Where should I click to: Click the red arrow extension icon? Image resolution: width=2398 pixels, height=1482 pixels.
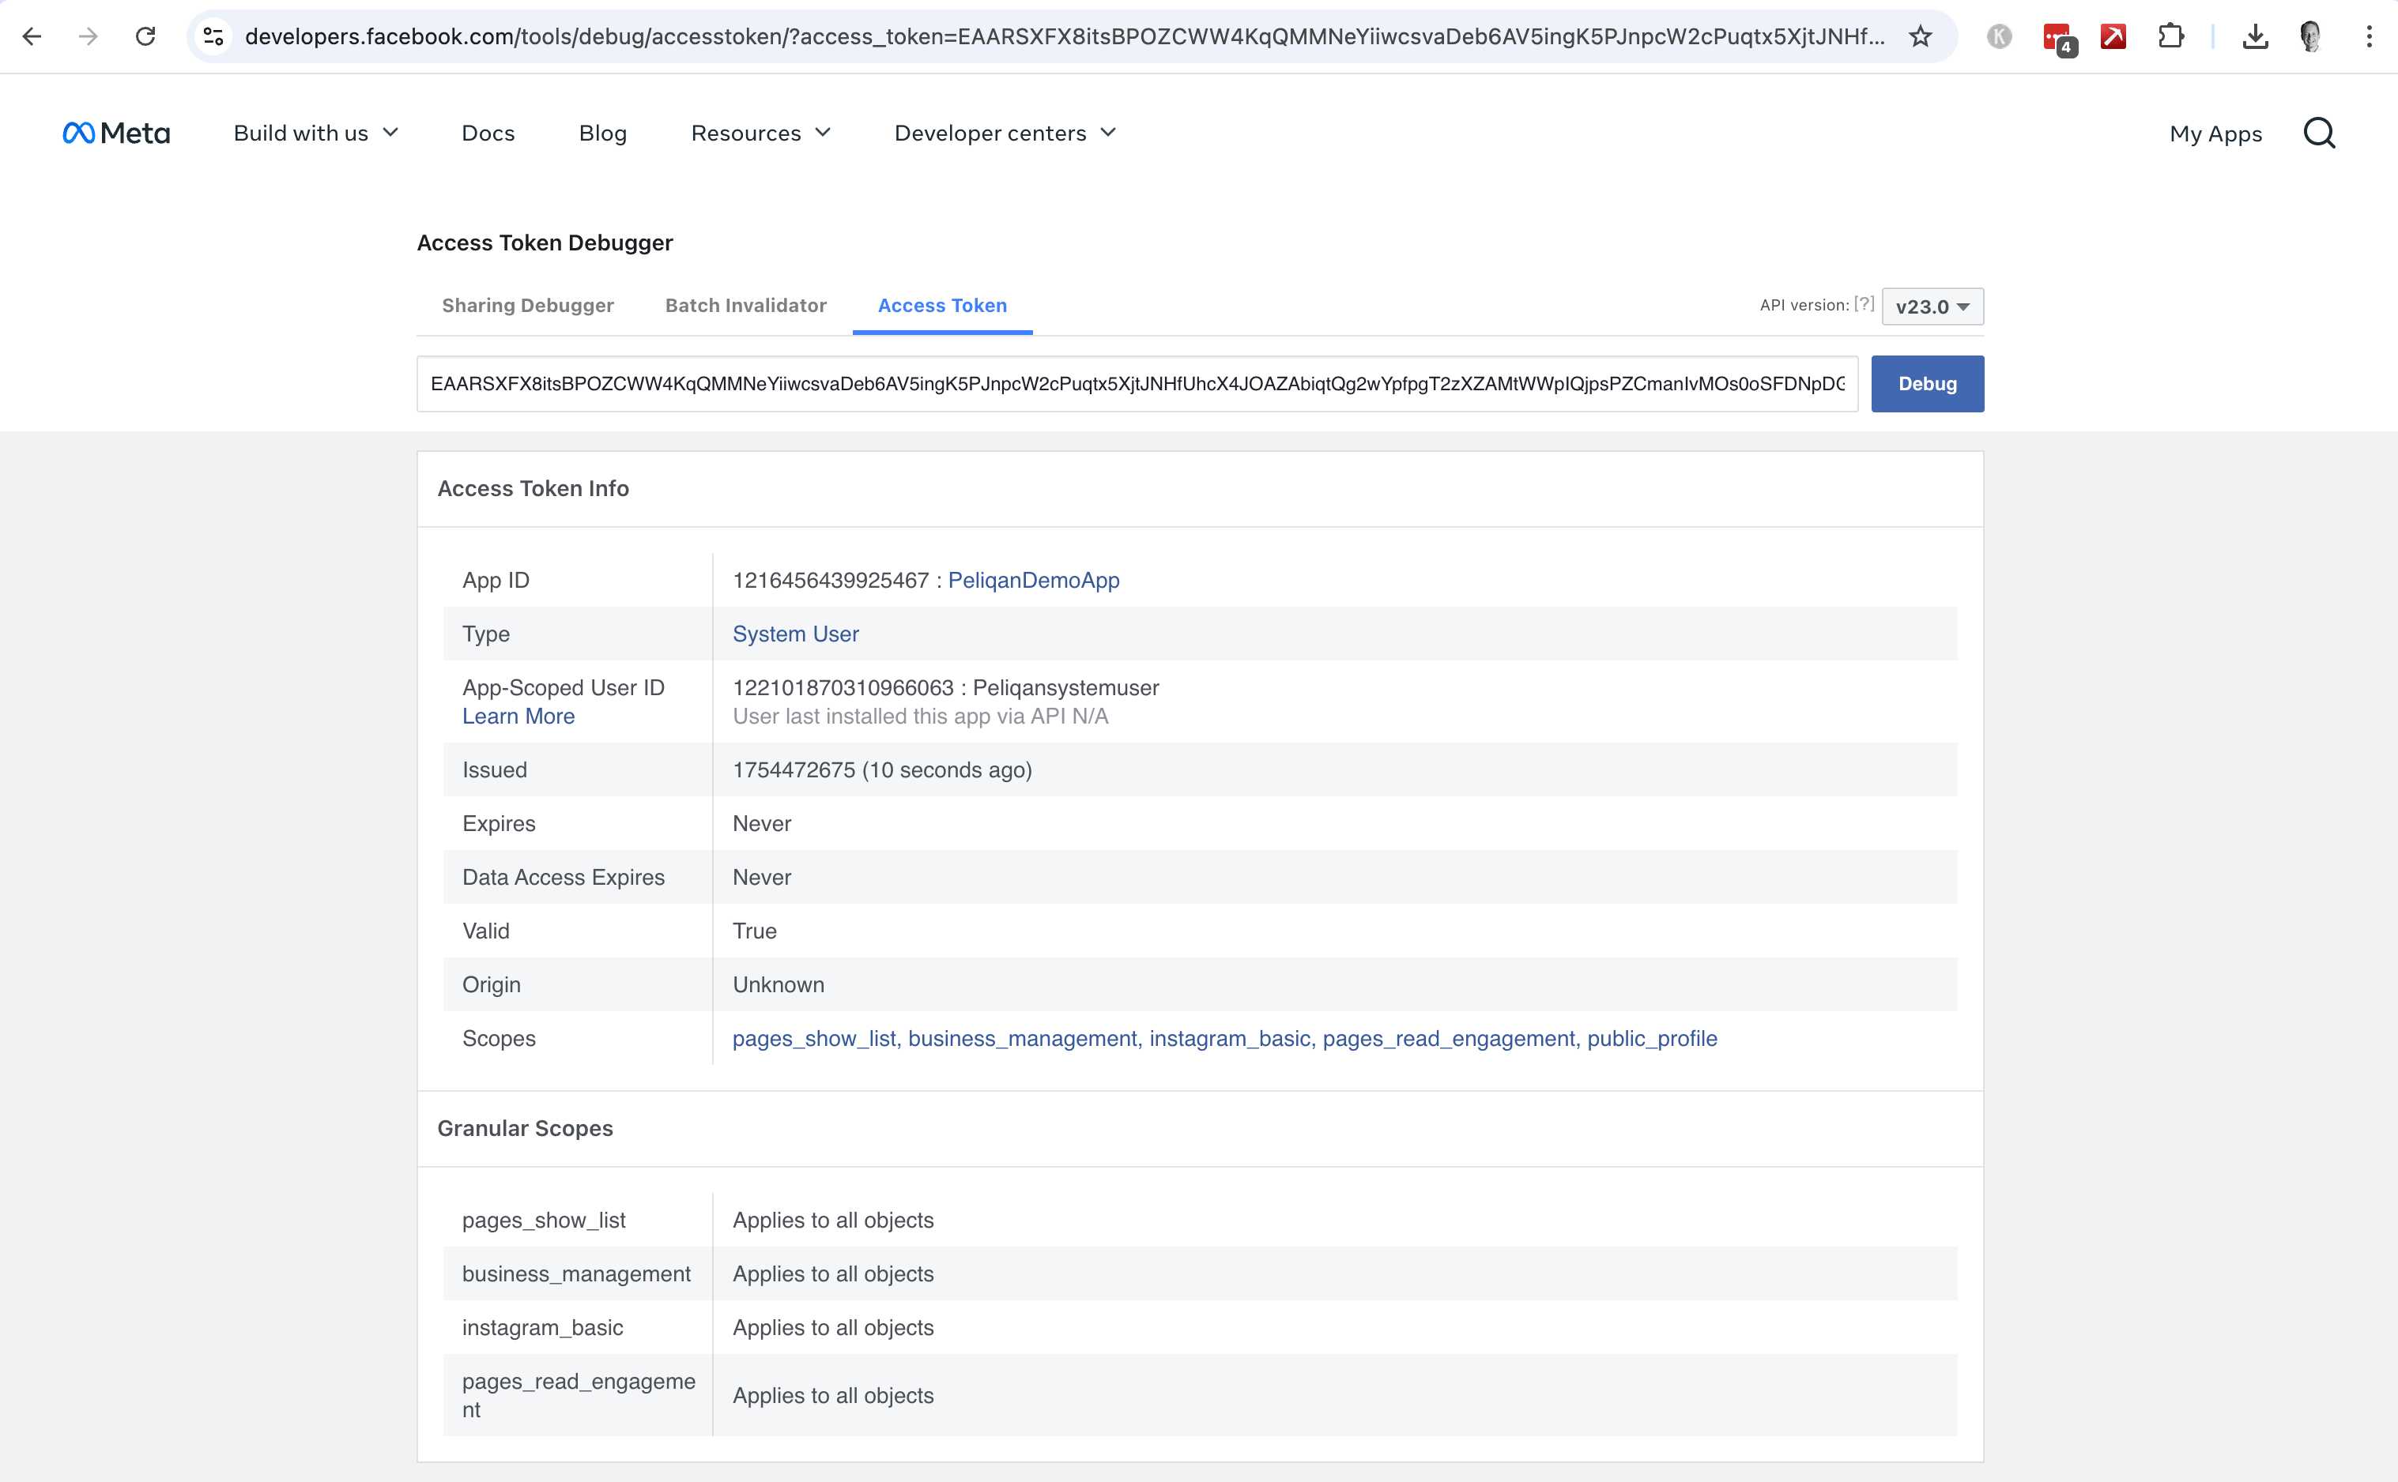[2113, 36]
